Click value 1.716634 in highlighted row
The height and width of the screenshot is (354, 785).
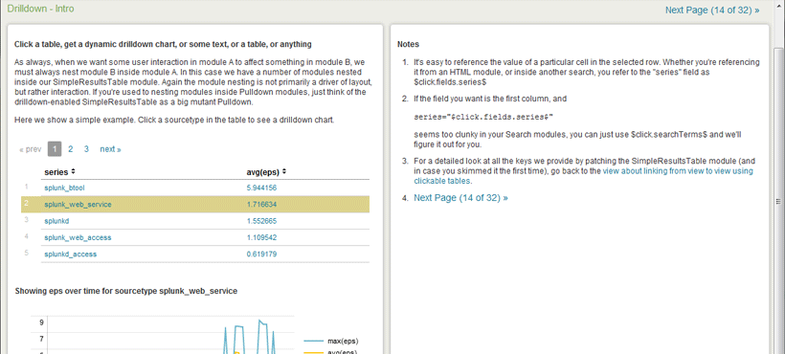point(261,205)
